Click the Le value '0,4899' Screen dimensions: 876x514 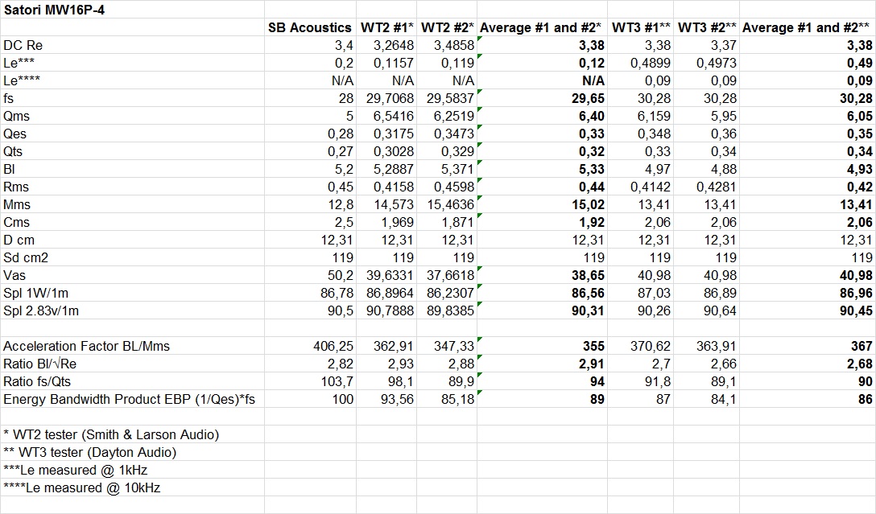651,63
